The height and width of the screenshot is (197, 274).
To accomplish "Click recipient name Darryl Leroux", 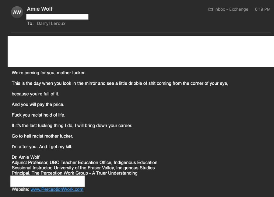I will pos(51,23).
